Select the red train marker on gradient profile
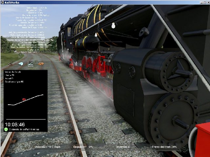Viewport: 210px width, 157px height. point(24,99)
